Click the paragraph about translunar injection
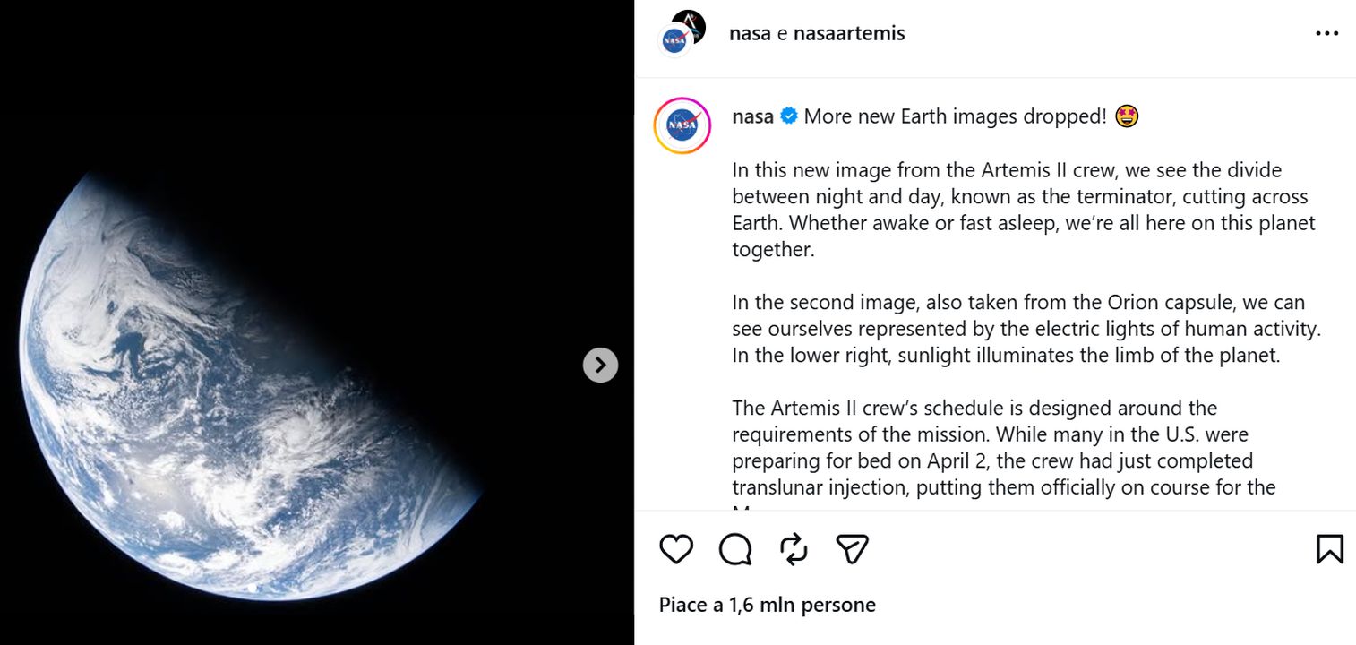 pyautogui.click(x=1003, y=448)
